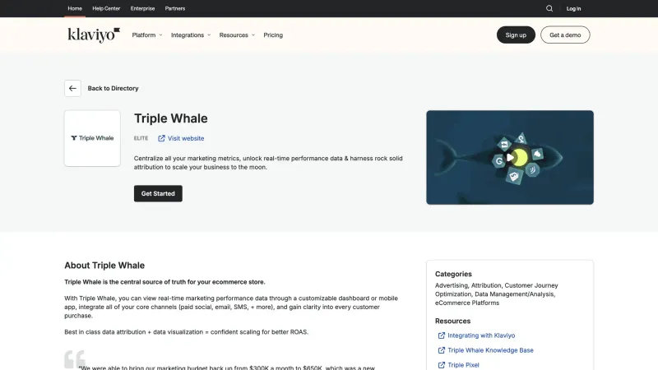
Task: Click icon next to Triple Pixel
Action: [x=442, y=365]
